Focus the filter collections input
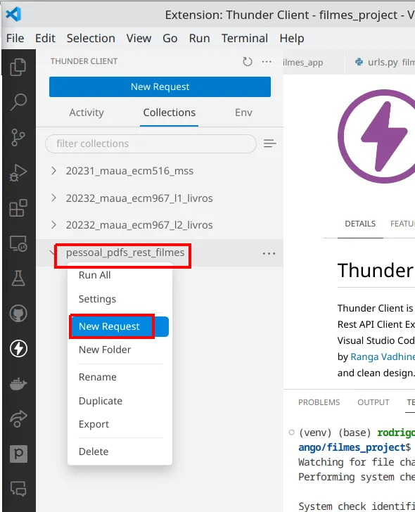Viewport: 415px width, 512px height. click(x=151, y=143)
